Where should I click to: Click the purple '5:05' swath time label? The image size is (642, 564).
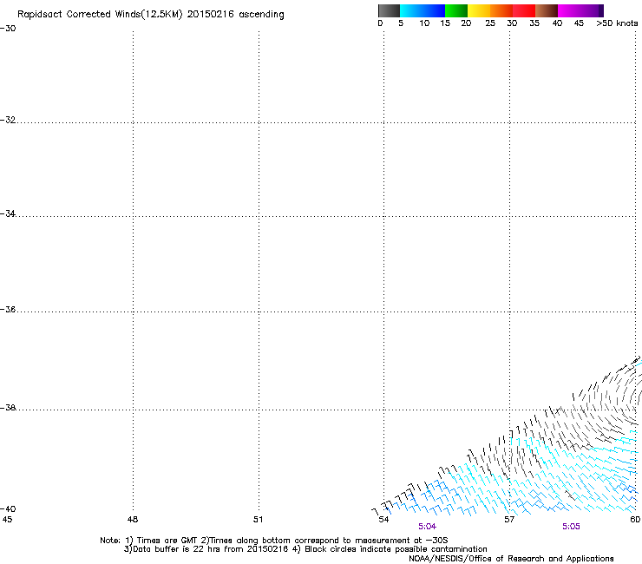coord(571,527)
